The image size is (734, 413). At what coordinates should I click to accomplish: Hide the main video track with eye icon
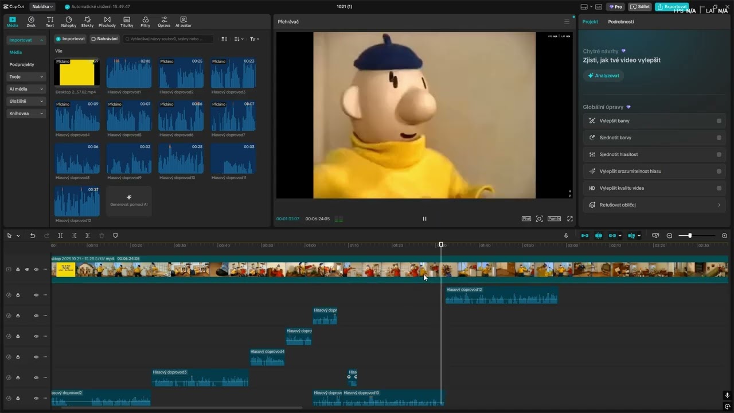[27, 270]
